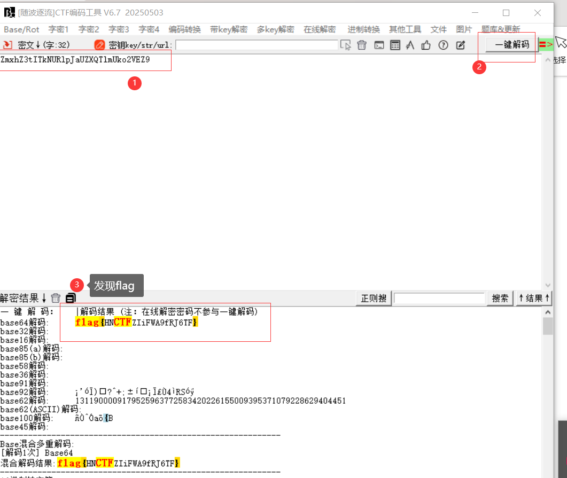This screenshot has width=567, height=478.
Task: Click the base91解码 row label
Action: [x=24, y=383]
